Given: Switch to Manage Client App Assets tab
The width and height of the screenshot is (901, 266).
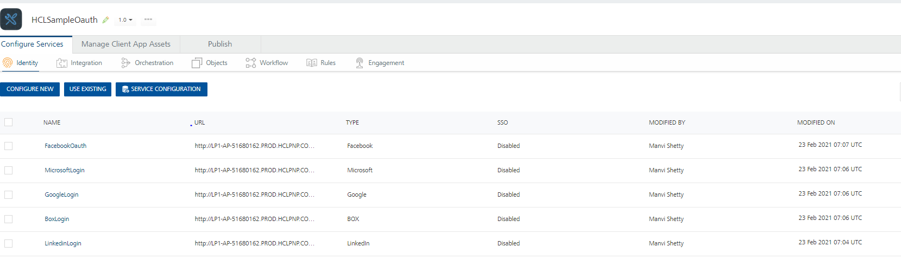Looking at the screenshot, I should (x=126, y=44).
